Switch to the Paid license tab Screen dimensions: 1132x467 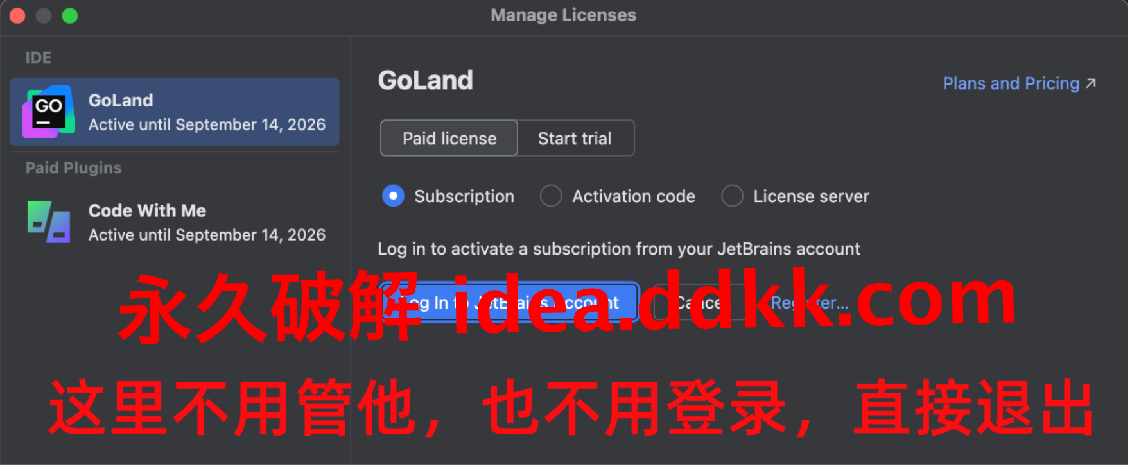449,138
